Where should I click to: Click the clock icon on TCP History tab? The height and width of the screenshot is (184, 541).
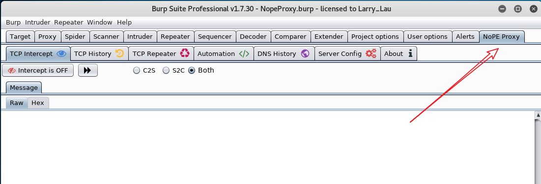pos(119,53)
